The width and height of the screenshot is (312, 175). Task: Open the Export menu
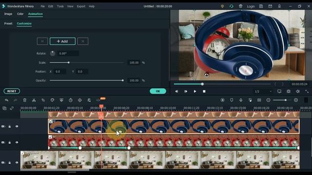[81, 6]
